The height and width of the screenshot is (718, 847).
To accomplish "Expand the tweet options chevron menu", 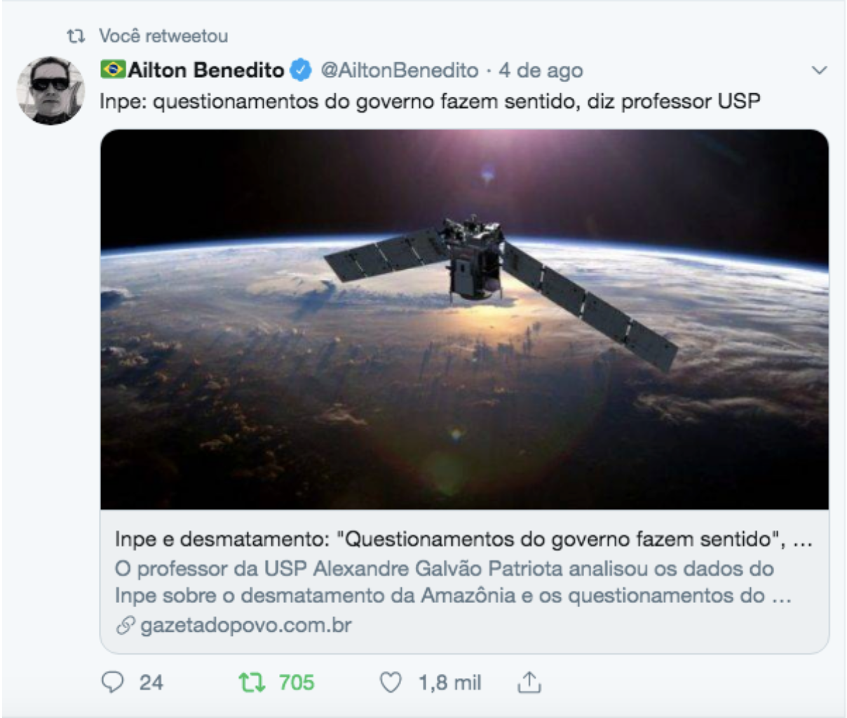I will 819,70.
